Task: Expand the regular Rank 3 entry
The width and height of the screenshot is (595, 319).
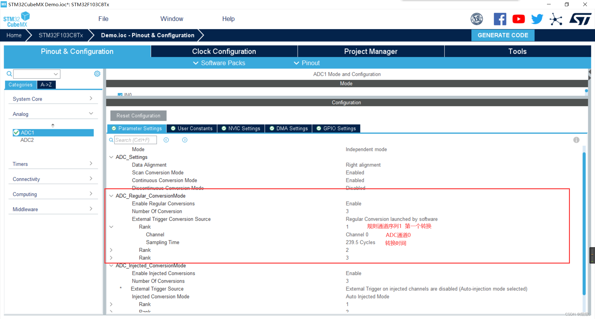Action: click(111, 258)
